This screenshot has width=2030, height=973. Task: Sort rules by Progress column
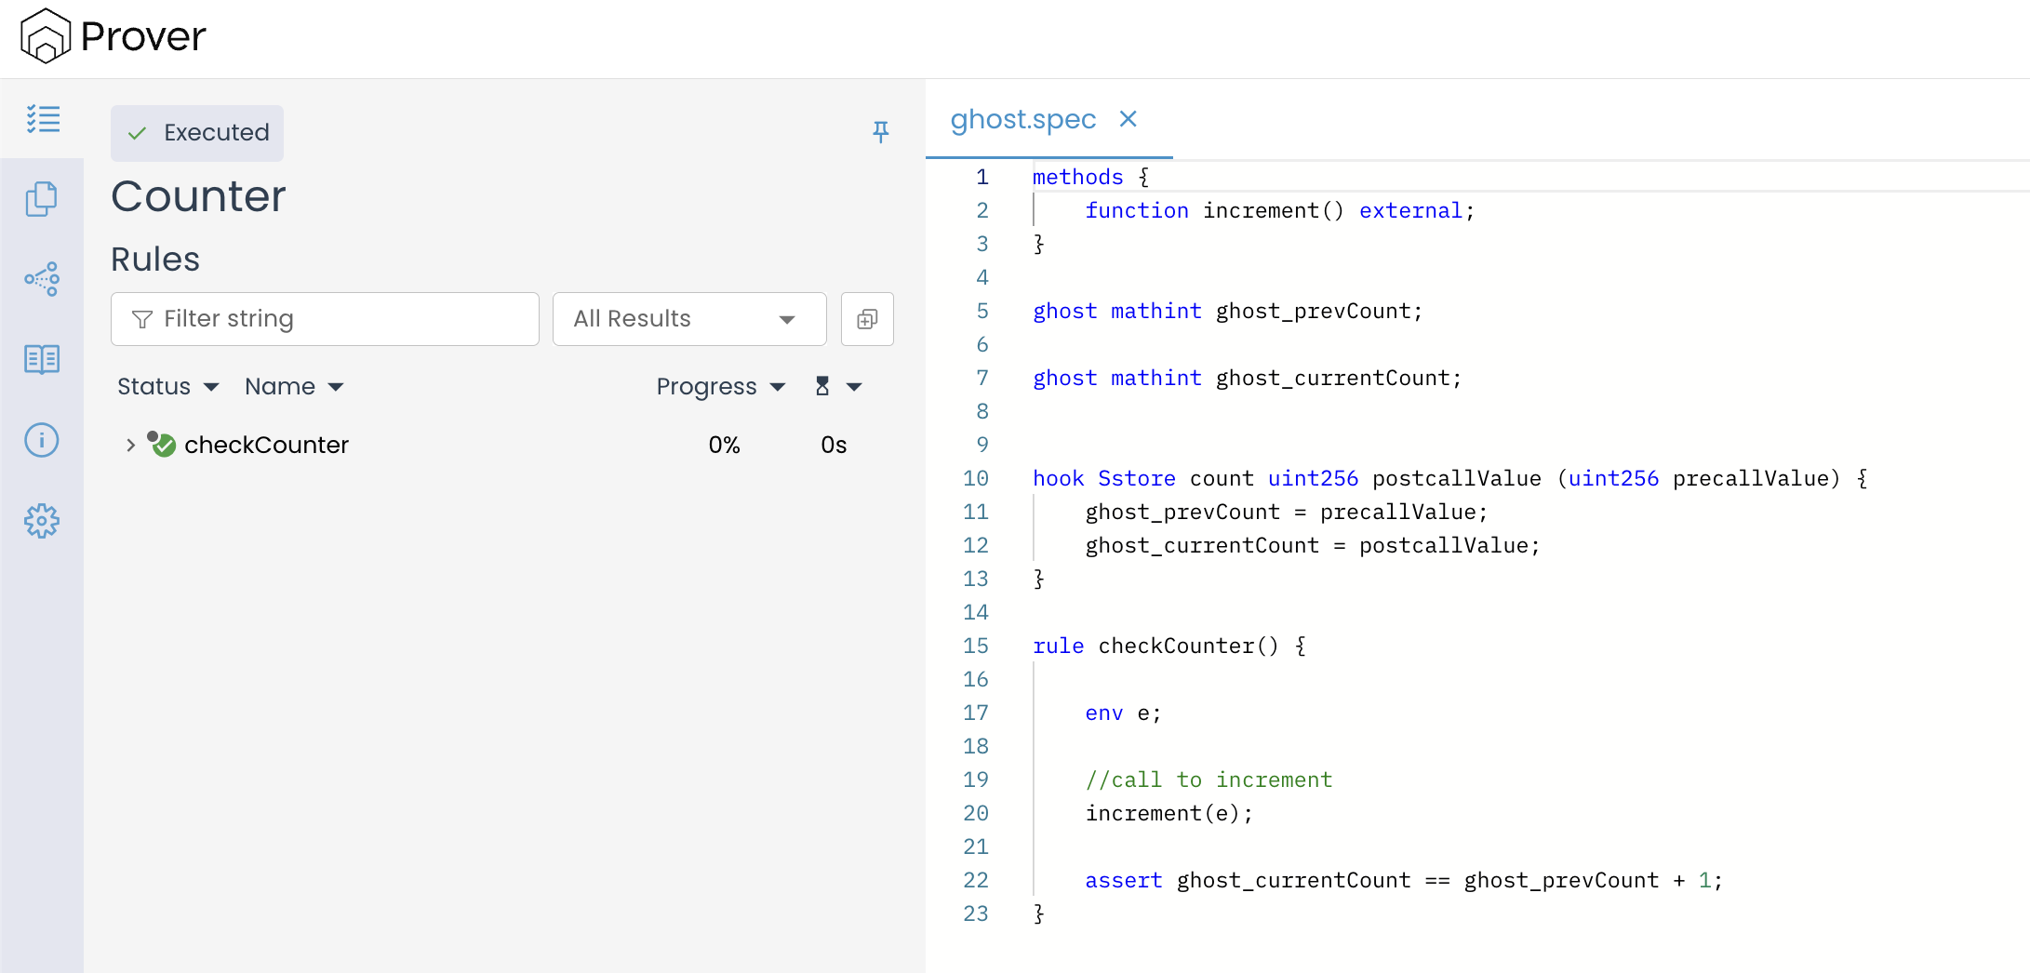pyautogui.click(x=720, y=387)
